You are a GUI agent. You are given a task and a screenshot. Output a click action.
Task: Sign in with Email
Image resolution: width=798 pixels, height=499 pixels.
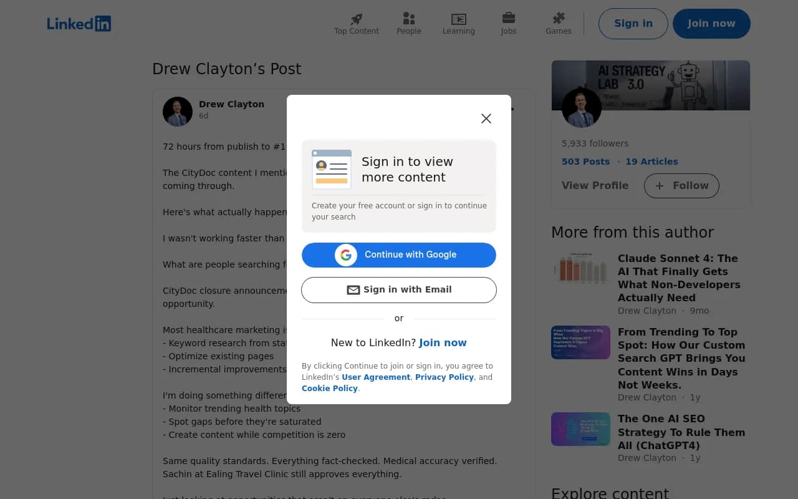[x=398, y=289]
